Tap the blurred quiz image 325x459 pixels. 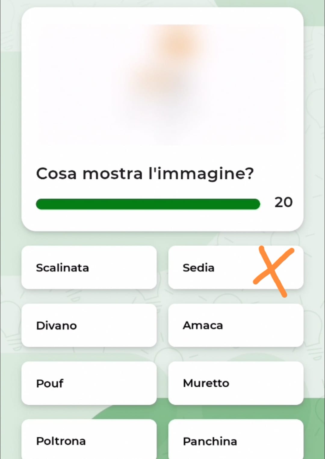162,85
